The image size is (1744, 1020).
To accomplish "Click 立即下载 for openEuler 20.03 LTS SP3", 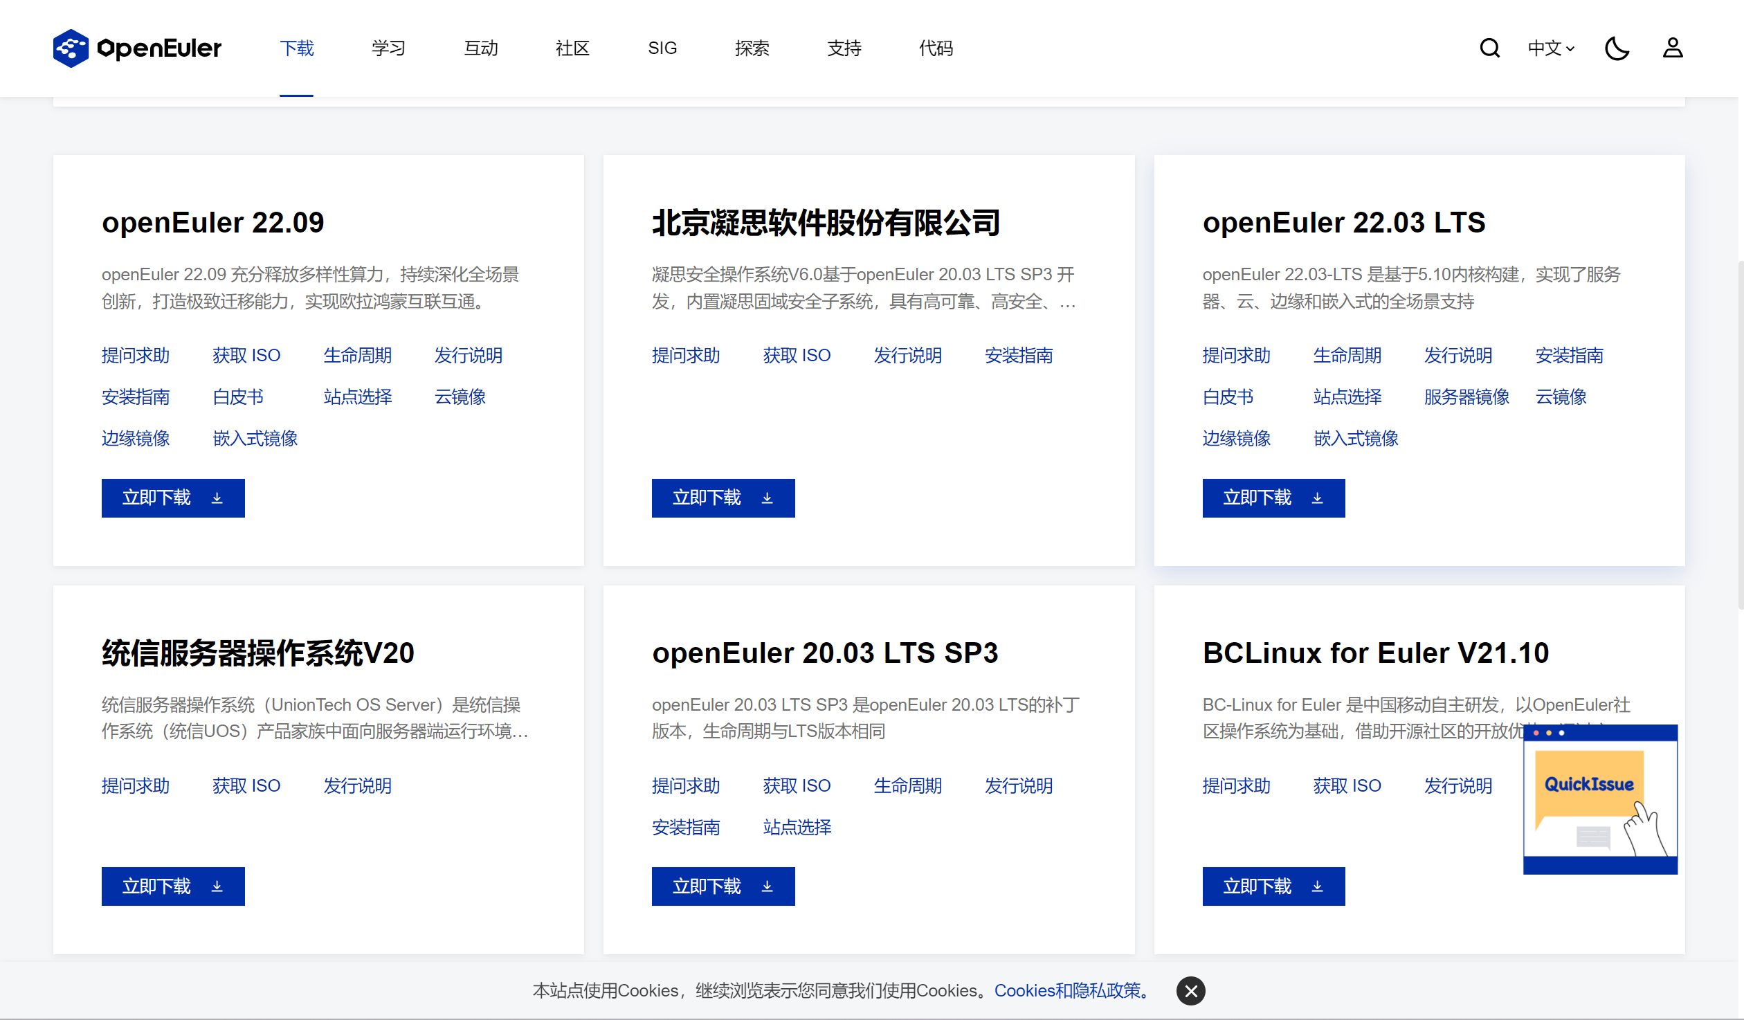I will click(723, 886).
